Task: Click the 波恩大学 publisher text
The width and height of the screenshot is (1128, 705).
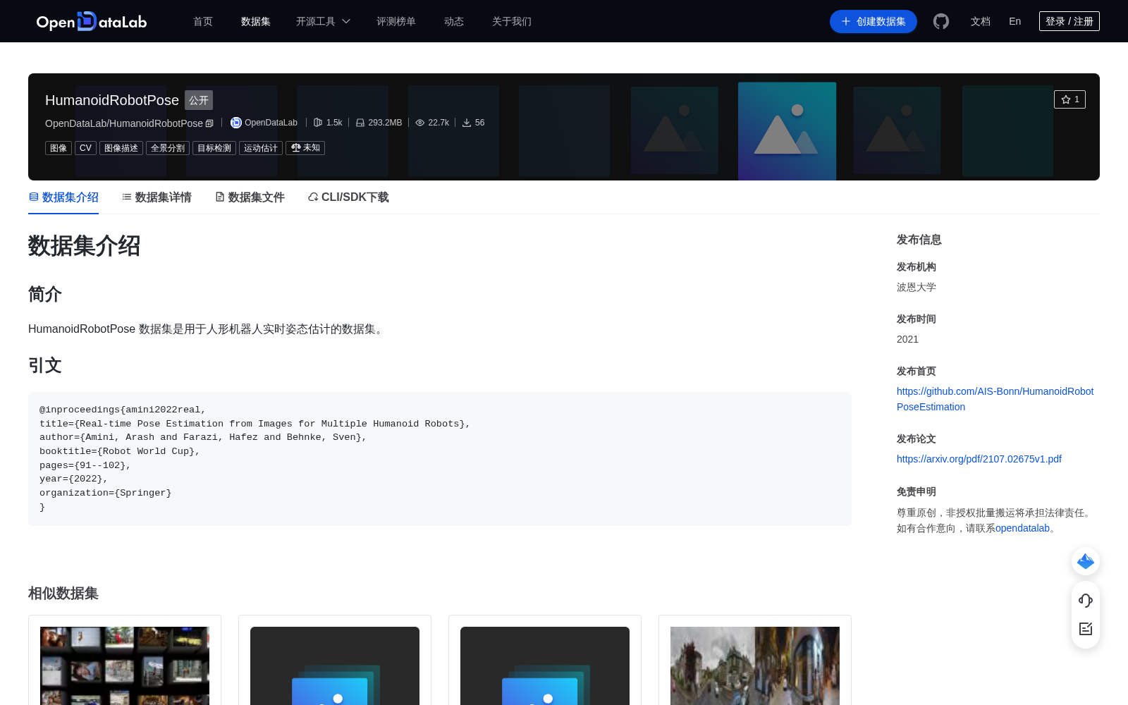Action: 916,287
